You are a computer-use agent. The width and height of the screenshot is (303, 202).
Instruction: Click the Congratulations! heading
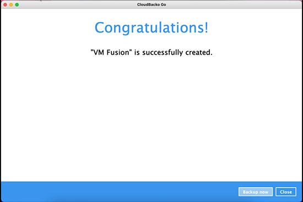(x=151, y=28)
